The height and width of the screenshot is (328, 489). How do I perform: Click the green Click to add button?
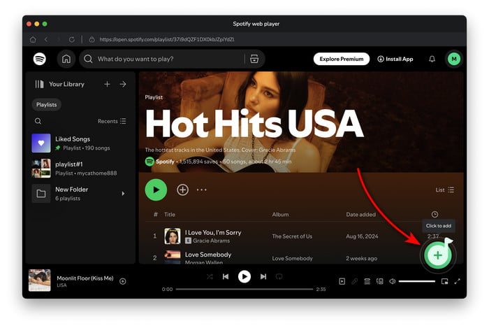[438, 255]
